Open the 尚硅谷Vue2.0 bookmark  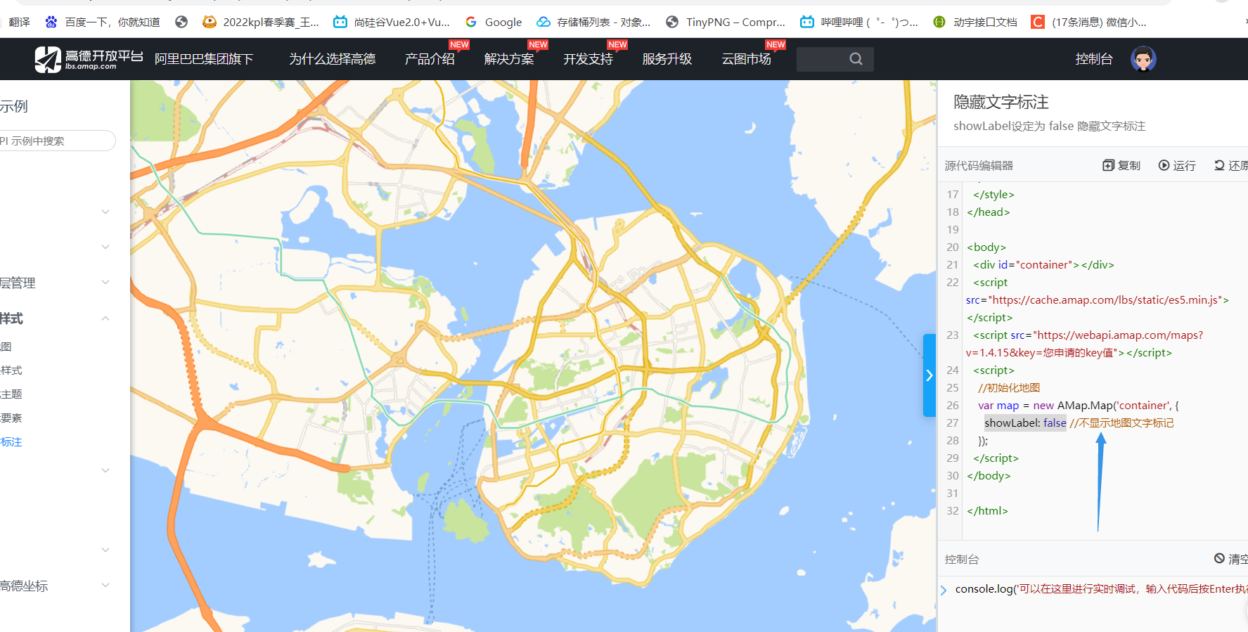coord(392,22)
